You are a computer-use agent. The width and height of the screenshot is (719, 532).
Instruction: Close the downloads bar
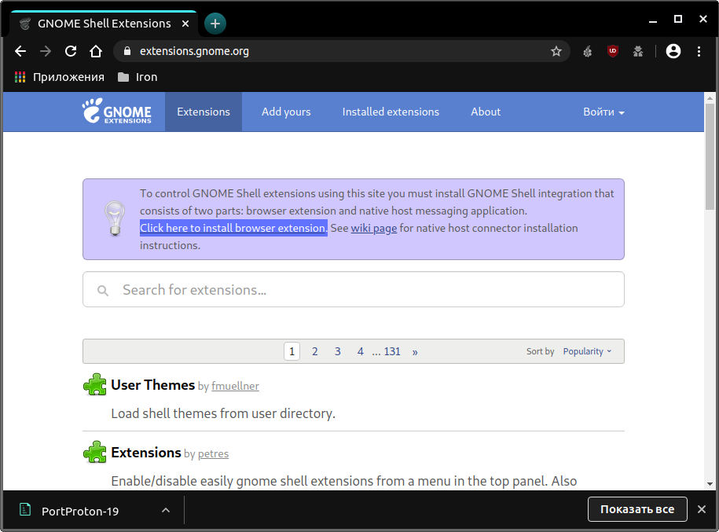[702, 509]
